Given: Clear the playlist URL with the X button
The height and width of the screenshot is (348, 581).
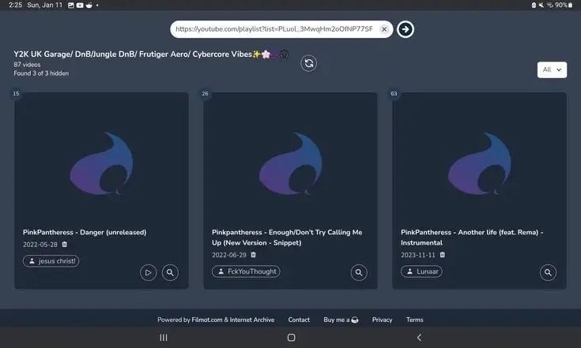Looking at the screenshot, I should click(x=384, y=29).
